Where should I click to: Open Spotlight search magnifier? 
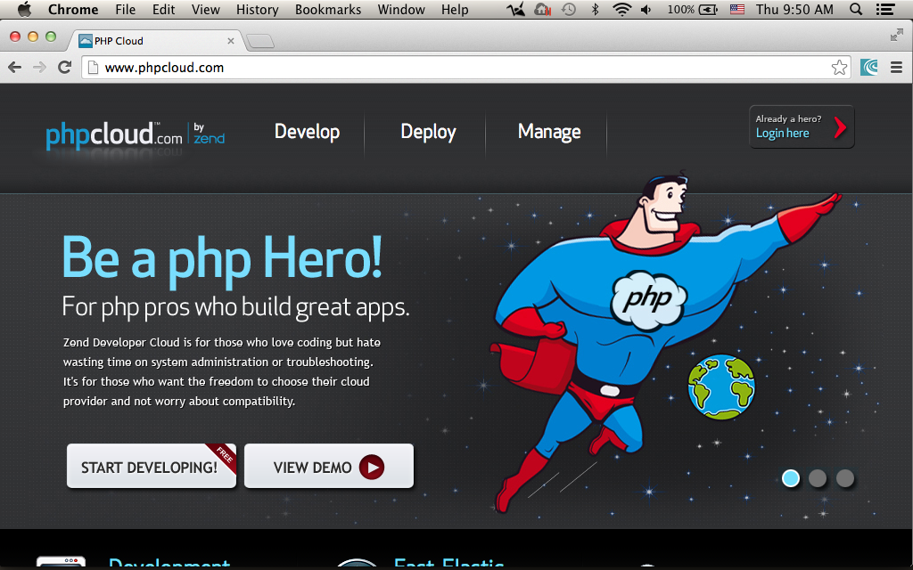pyautogui.click(x=856, y=9)
